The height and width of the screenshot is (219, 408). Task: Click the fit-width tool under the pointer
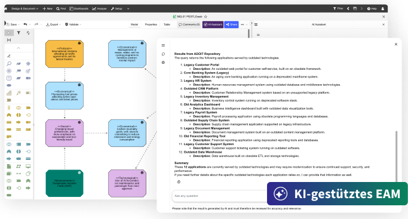pyautogui.click(x=9, y=40)
